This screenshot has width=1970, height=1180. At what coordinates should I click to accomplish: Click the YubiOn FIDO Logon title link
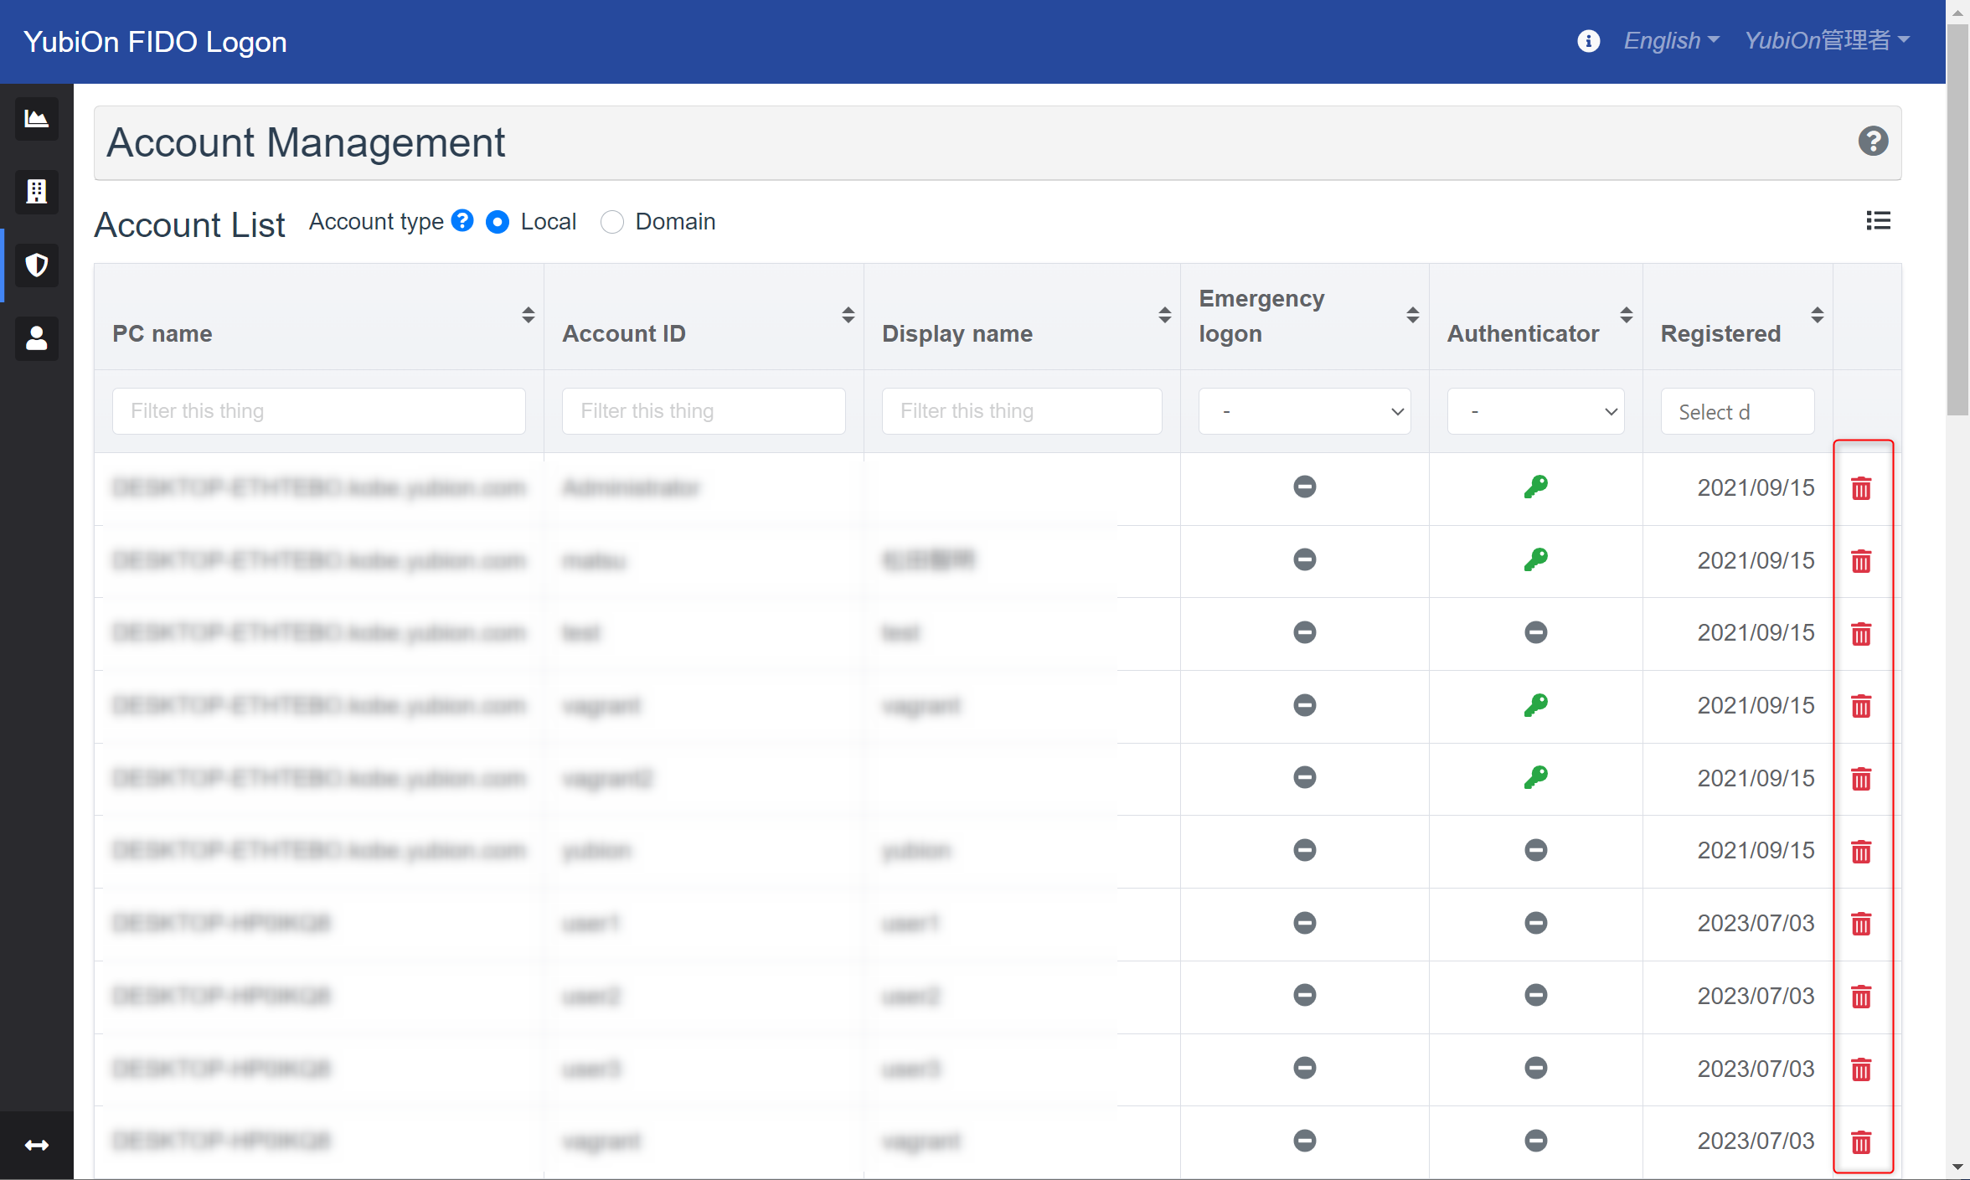point(155,42)
